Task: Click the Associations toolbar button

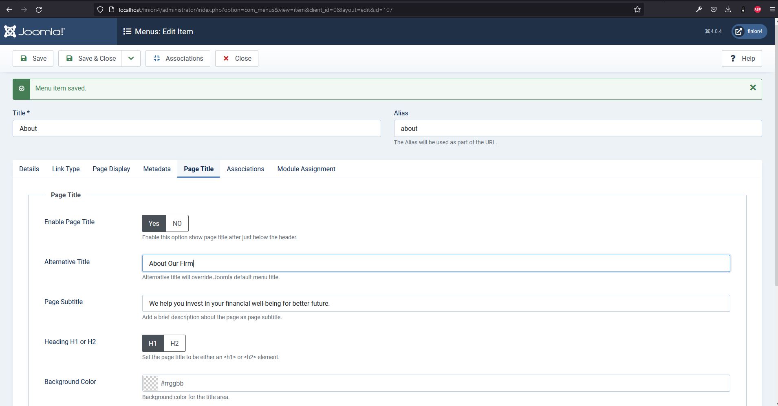Action: pyautogui.click(x=178, y=58)
